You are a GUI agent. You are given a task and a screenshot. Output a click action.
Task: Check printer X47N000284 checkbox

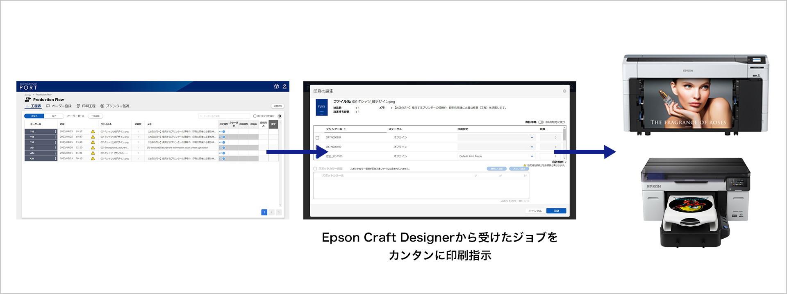317,138
